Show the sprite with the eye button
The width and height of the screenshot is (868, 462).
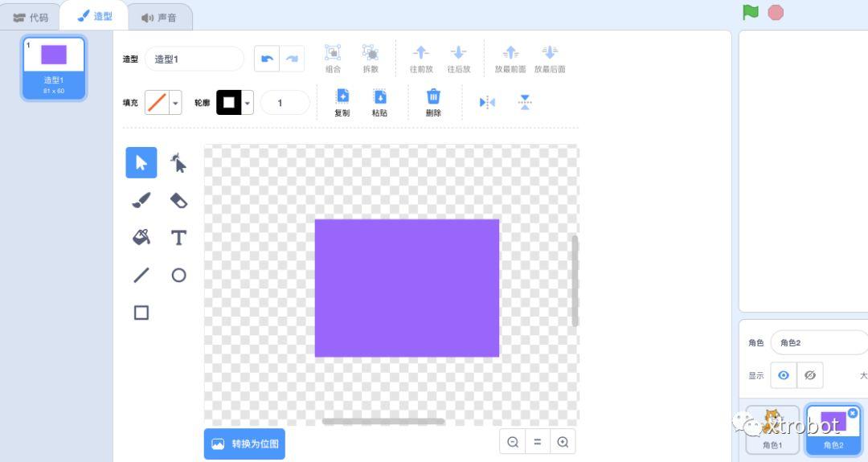pos(784,375)
